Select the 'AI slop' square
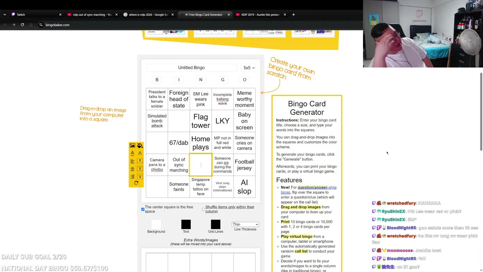 pos(245,187)
